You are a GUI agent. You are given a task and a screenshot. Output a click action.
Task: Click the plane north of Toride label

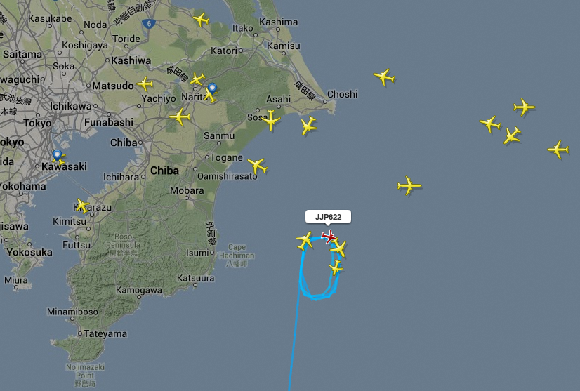click(x=202, y=19)
